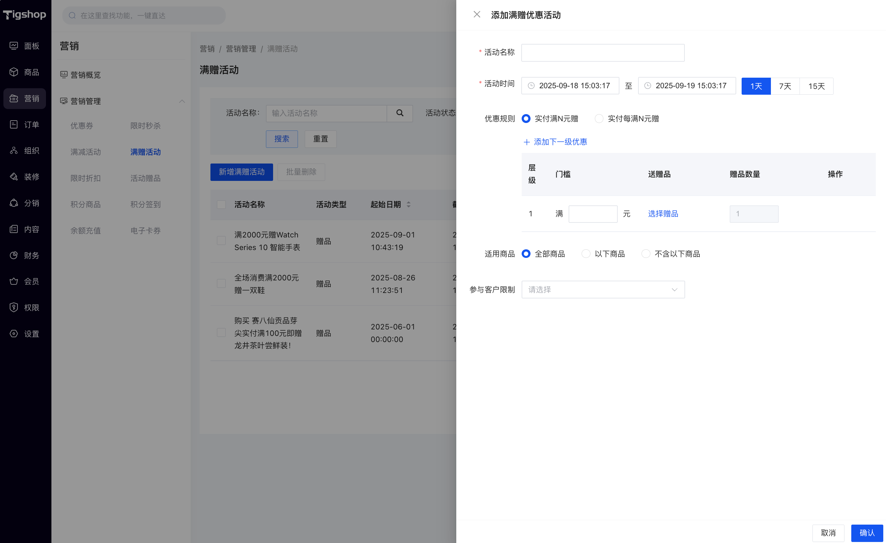Open 余额充值 submenu item

85,231
